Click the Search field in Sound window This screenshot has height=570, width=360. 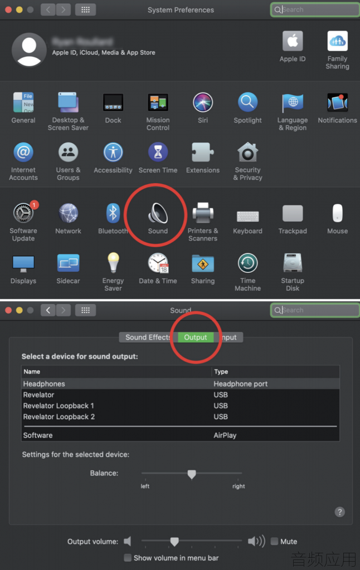click(x=315, y=310)
